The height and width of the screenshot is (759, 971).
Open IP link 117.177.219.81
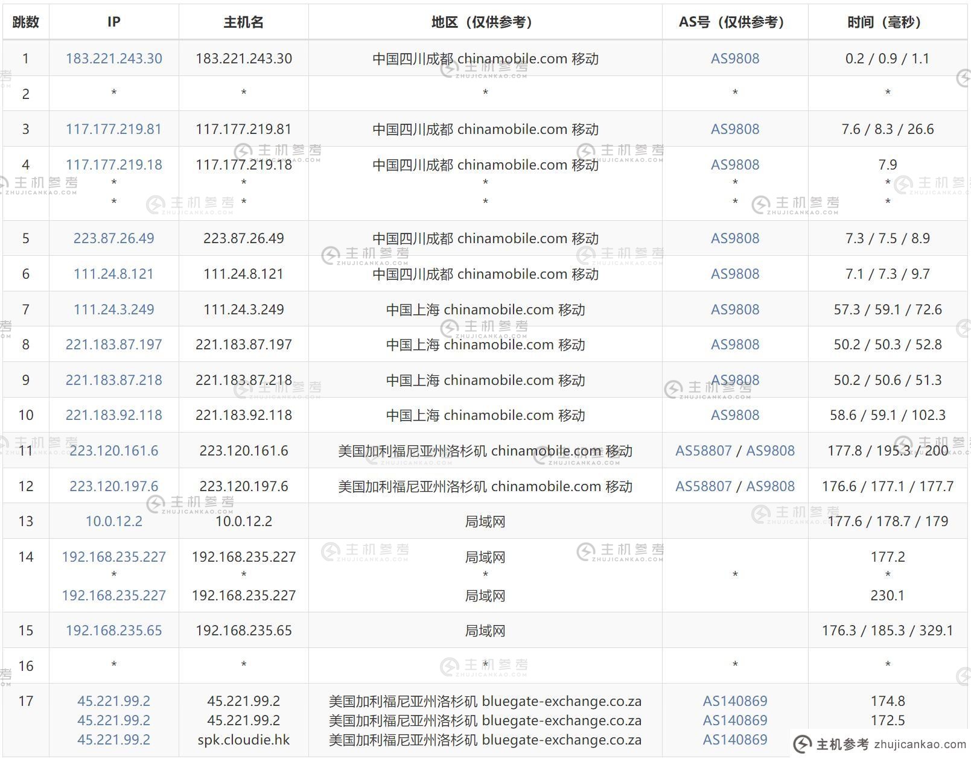point(113,129)
